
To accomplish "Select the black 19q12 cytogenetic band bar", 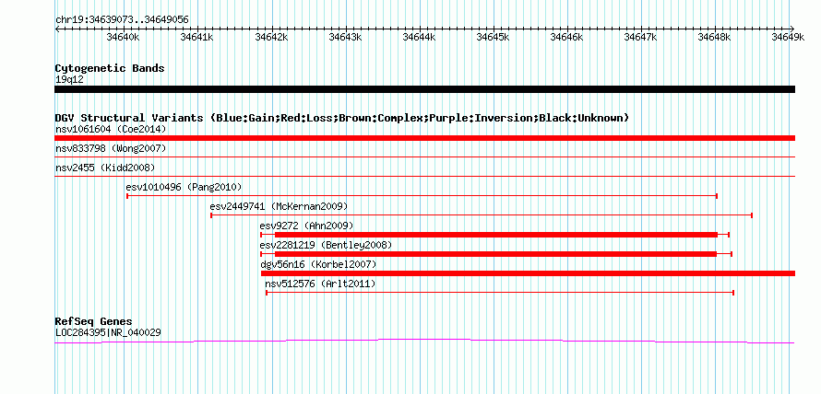I will pos(424,89).
